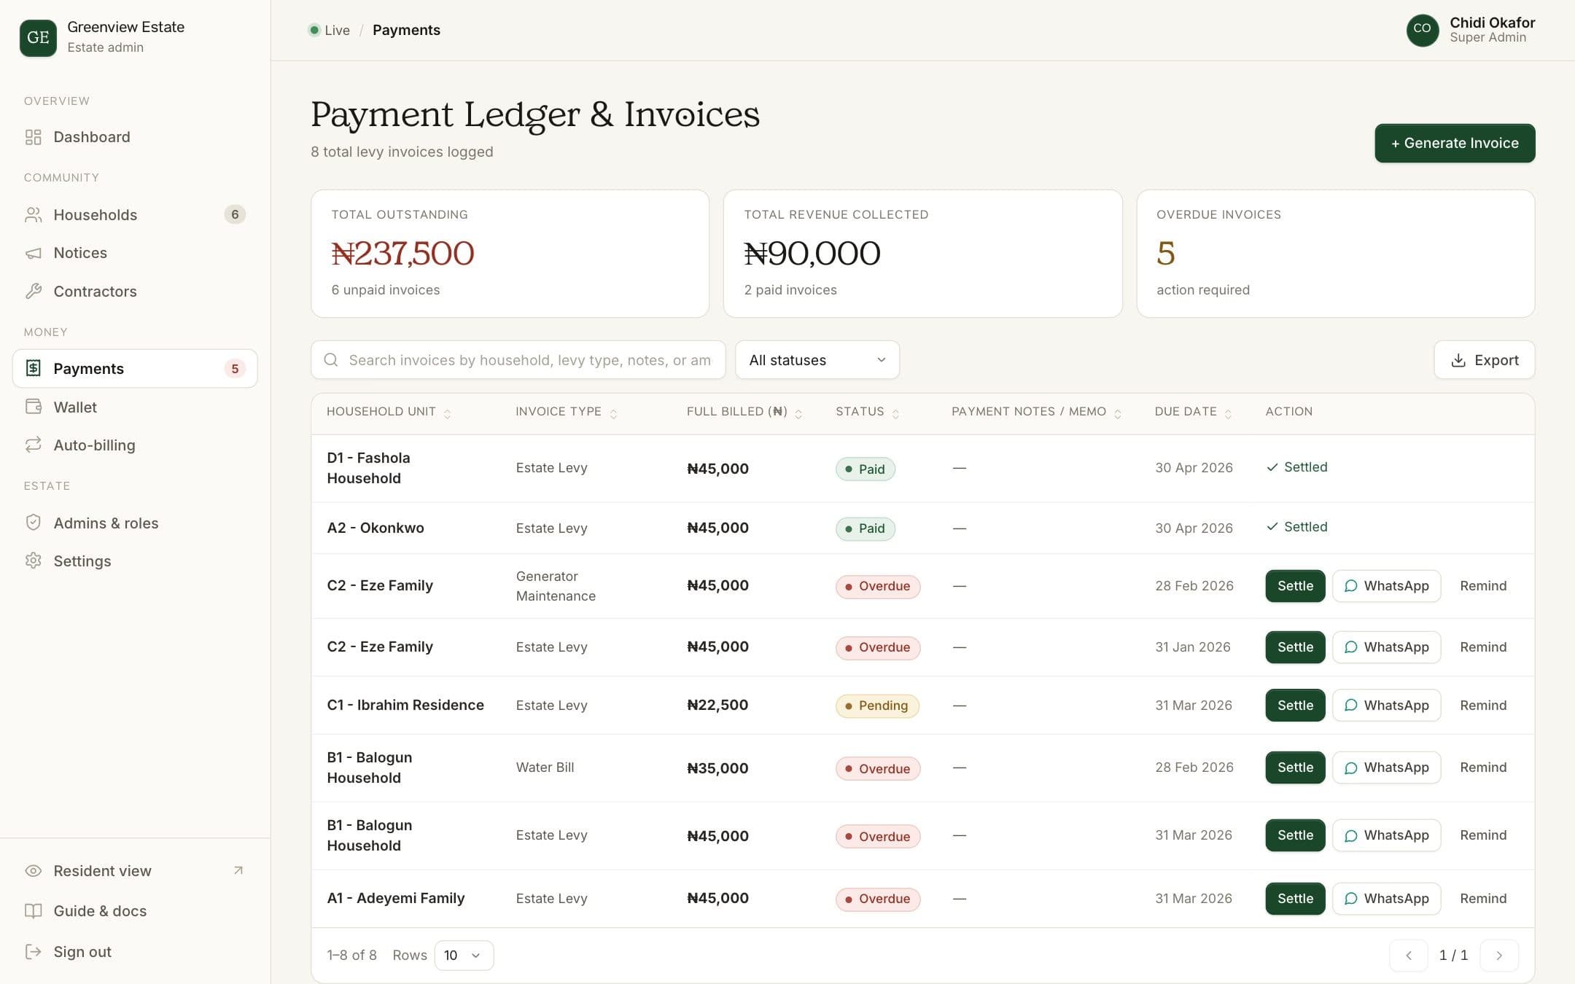Click the Auto-billing repeat icon

33,445
